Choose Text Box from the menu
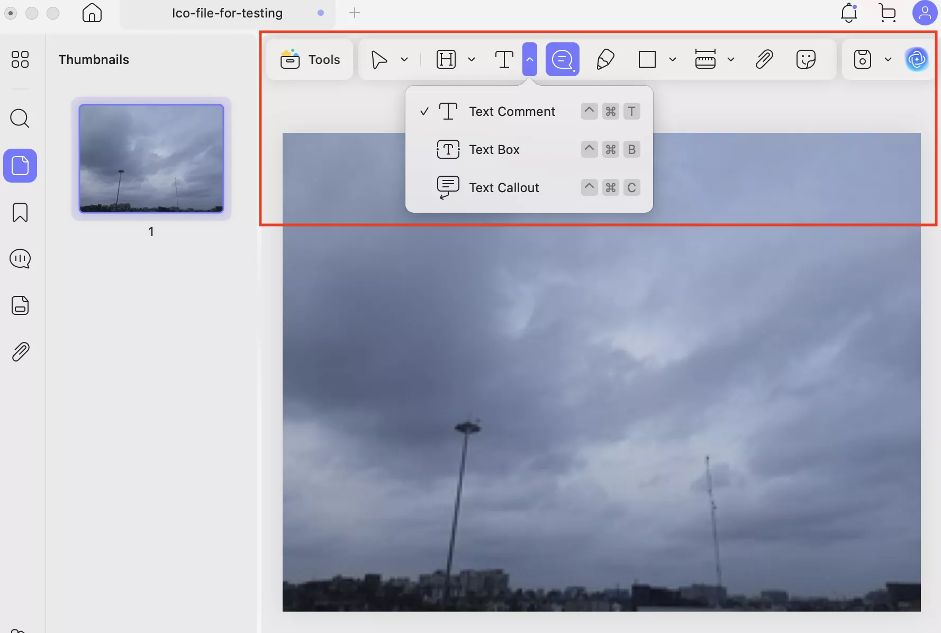The width and height of the screenshot is (941, 633). (x=495, y=149)
